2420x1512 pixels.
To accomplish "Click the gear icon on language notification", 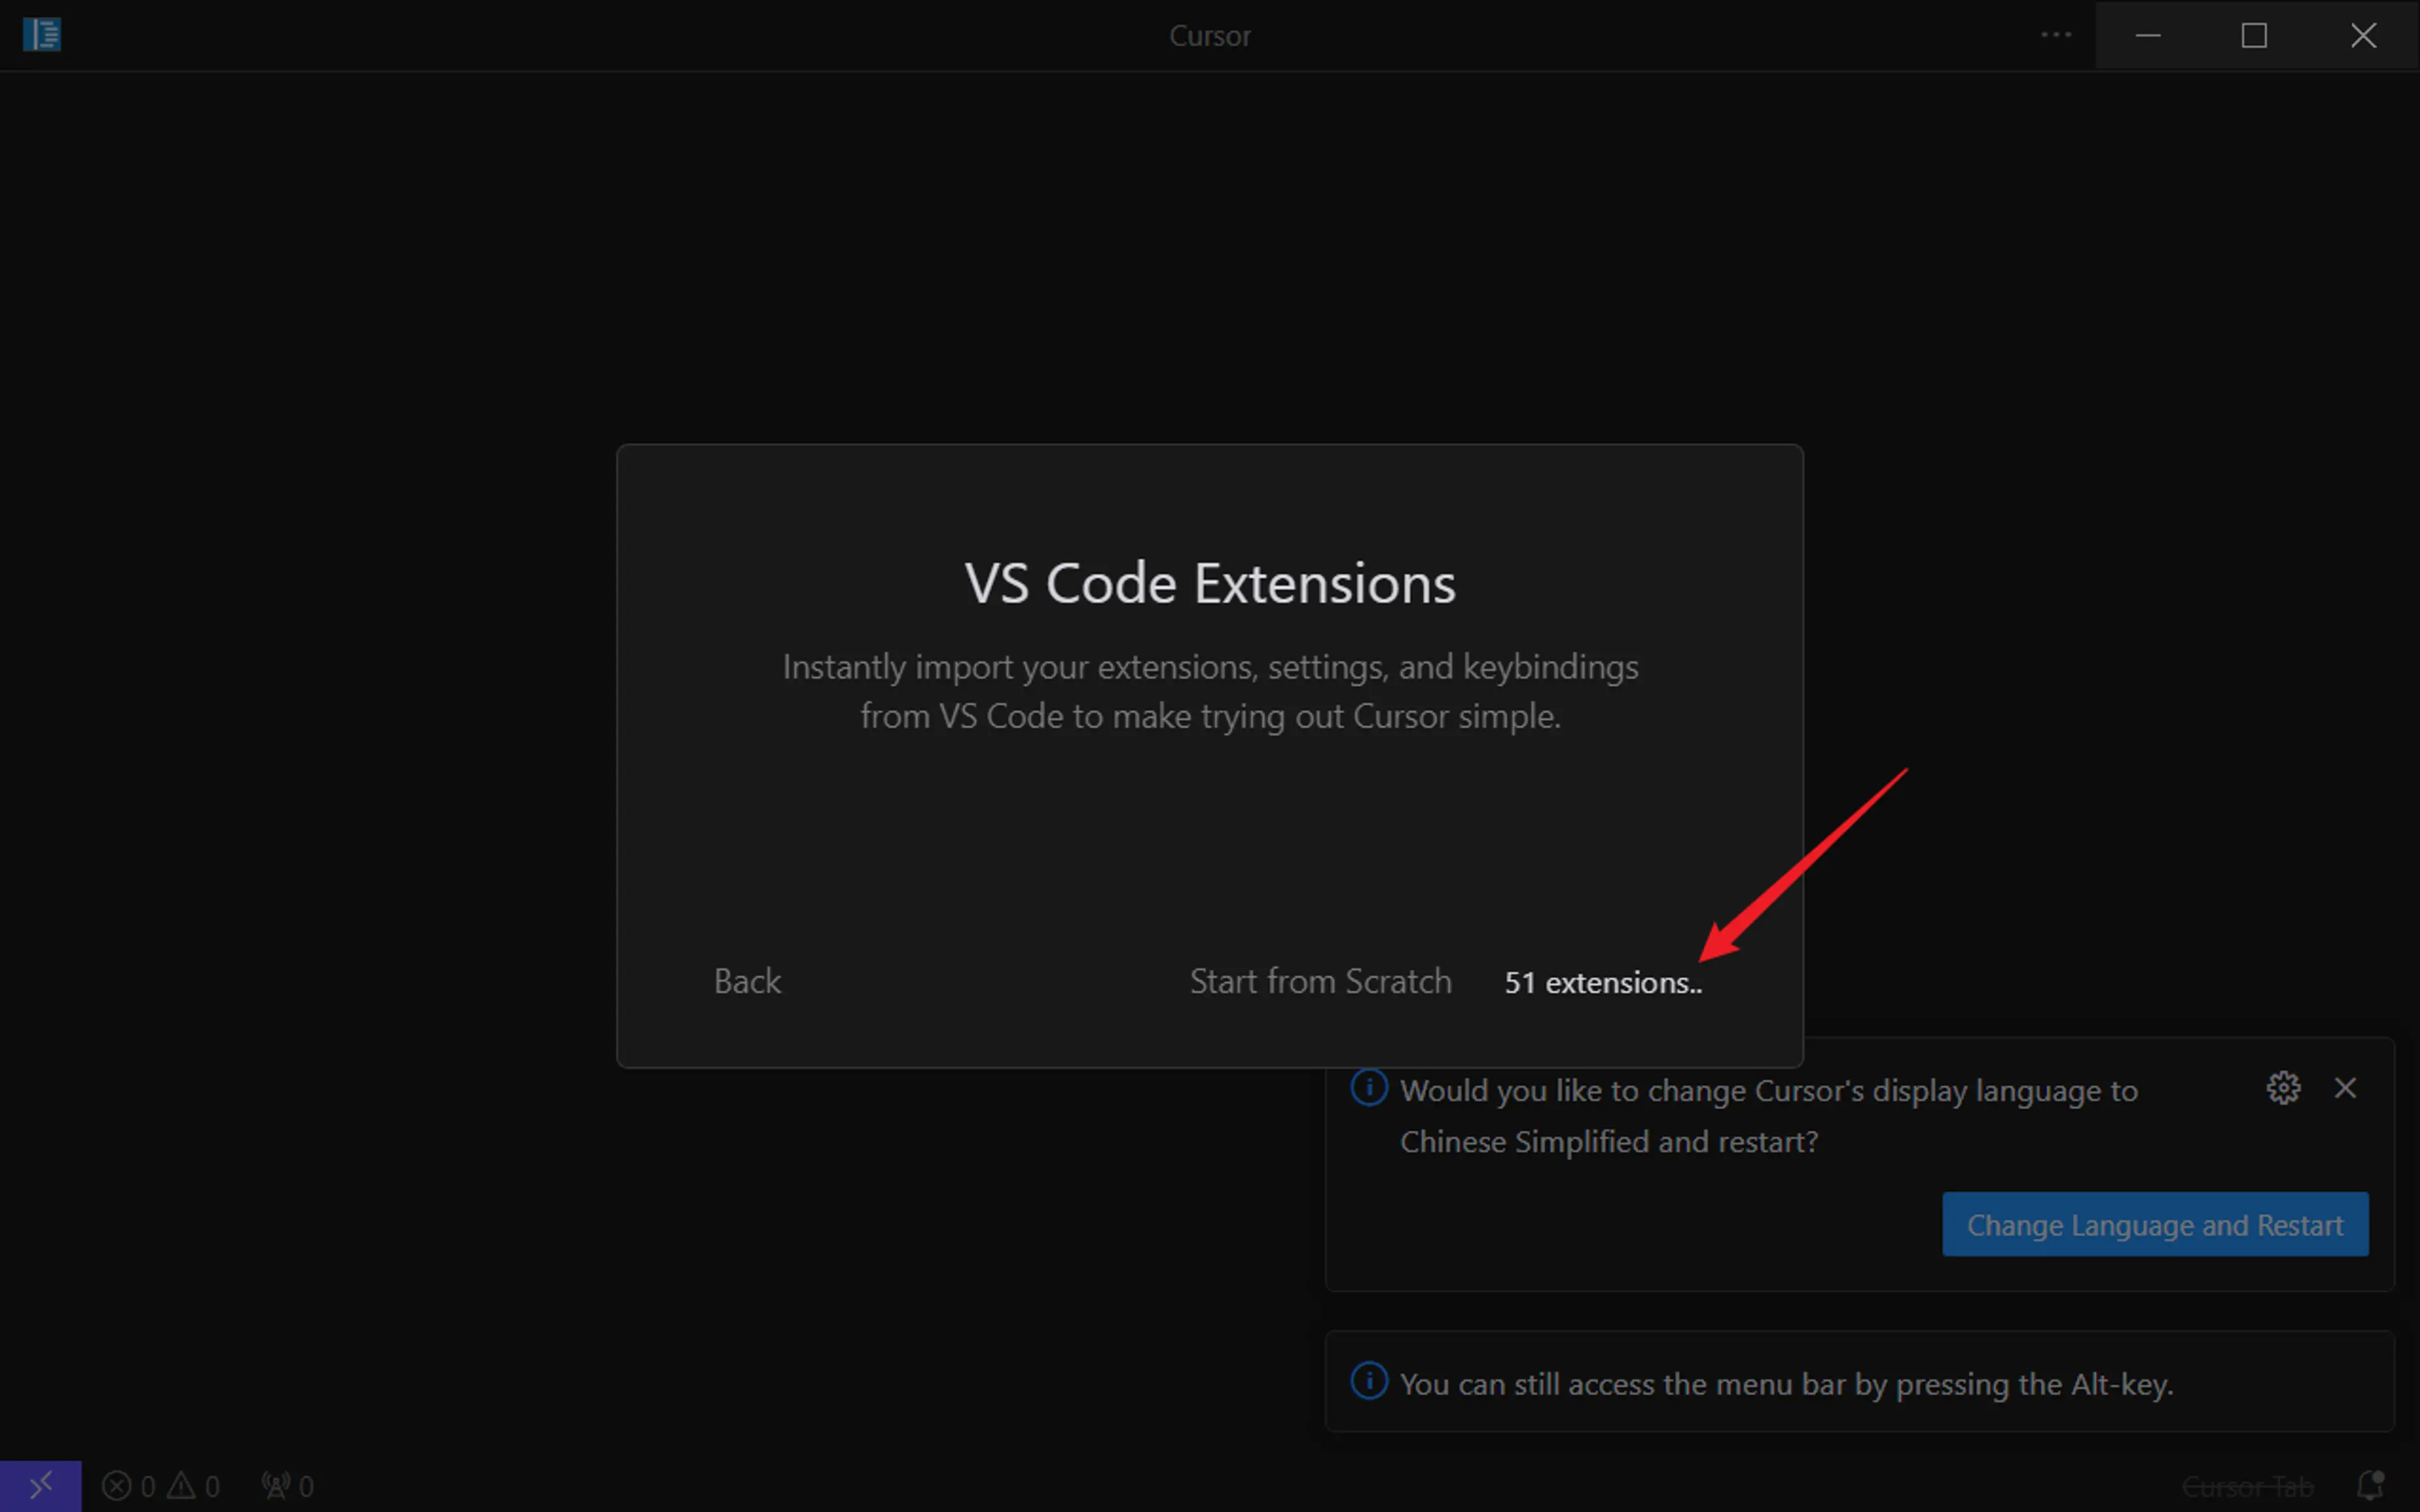I will click(2283, 1088).
